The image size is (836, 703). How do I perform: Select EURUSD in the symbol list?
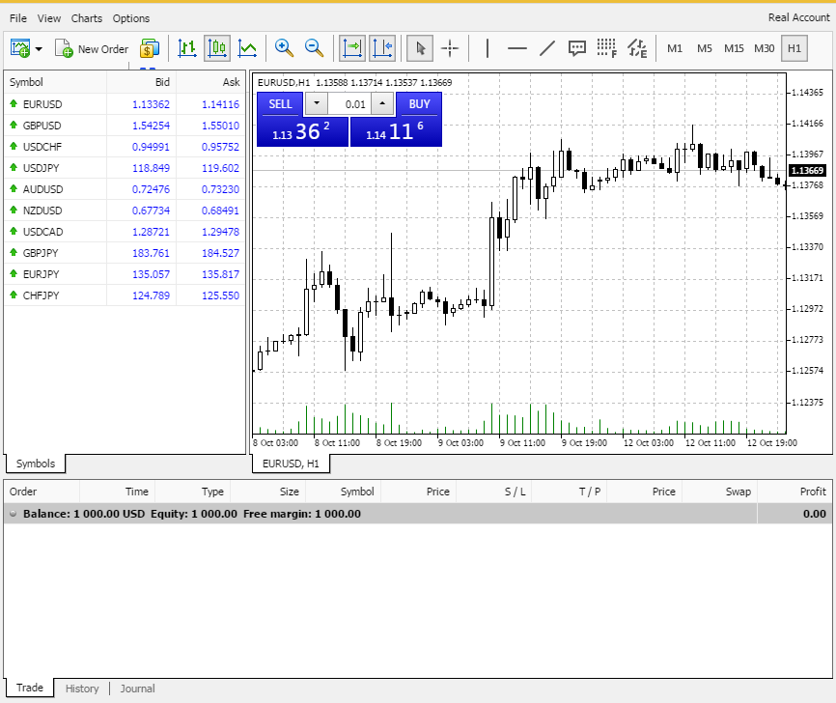(x=125, y=104)
